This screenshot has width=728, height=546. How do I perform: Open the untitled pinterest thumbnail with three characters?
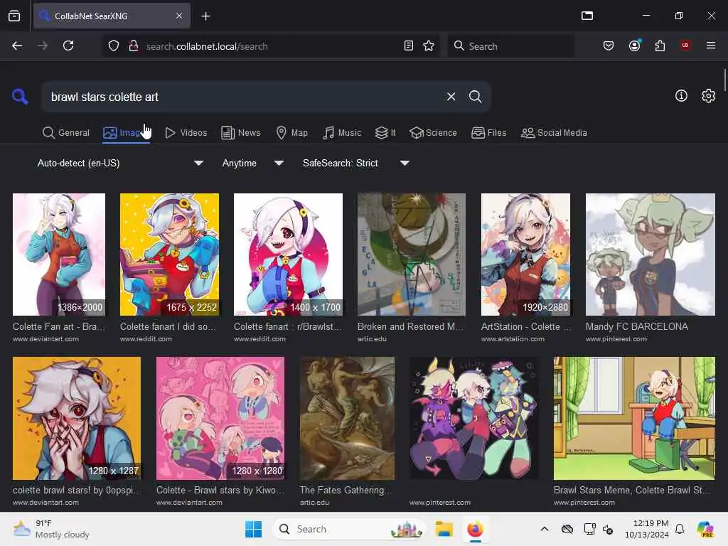[474, 418]
